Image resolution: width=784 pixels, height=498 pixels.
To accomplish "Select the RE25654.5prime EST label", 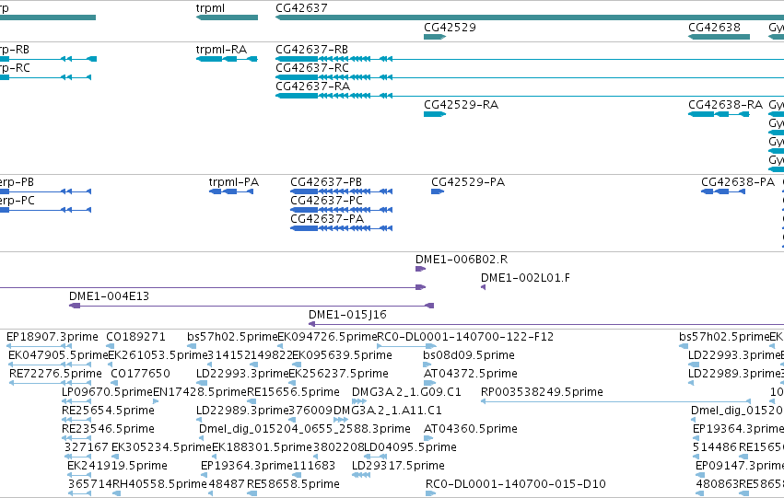I will (x=108, y=411).
